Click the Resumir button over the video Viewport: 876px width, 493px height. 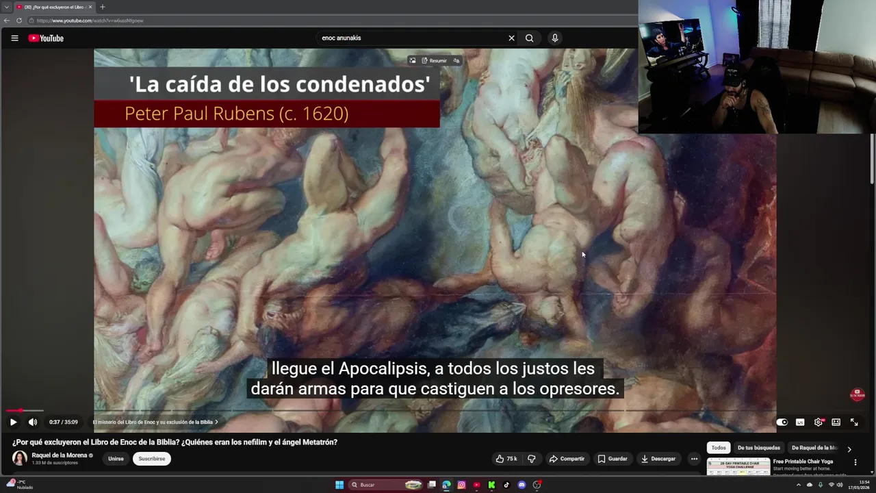(435, 60)
